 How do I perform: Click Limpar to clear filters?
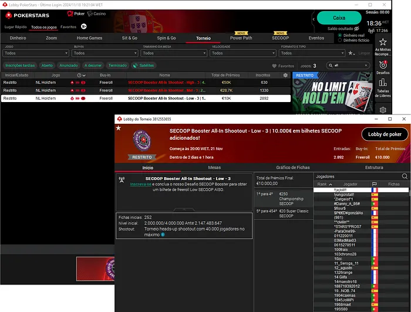[x=365, y=53]
